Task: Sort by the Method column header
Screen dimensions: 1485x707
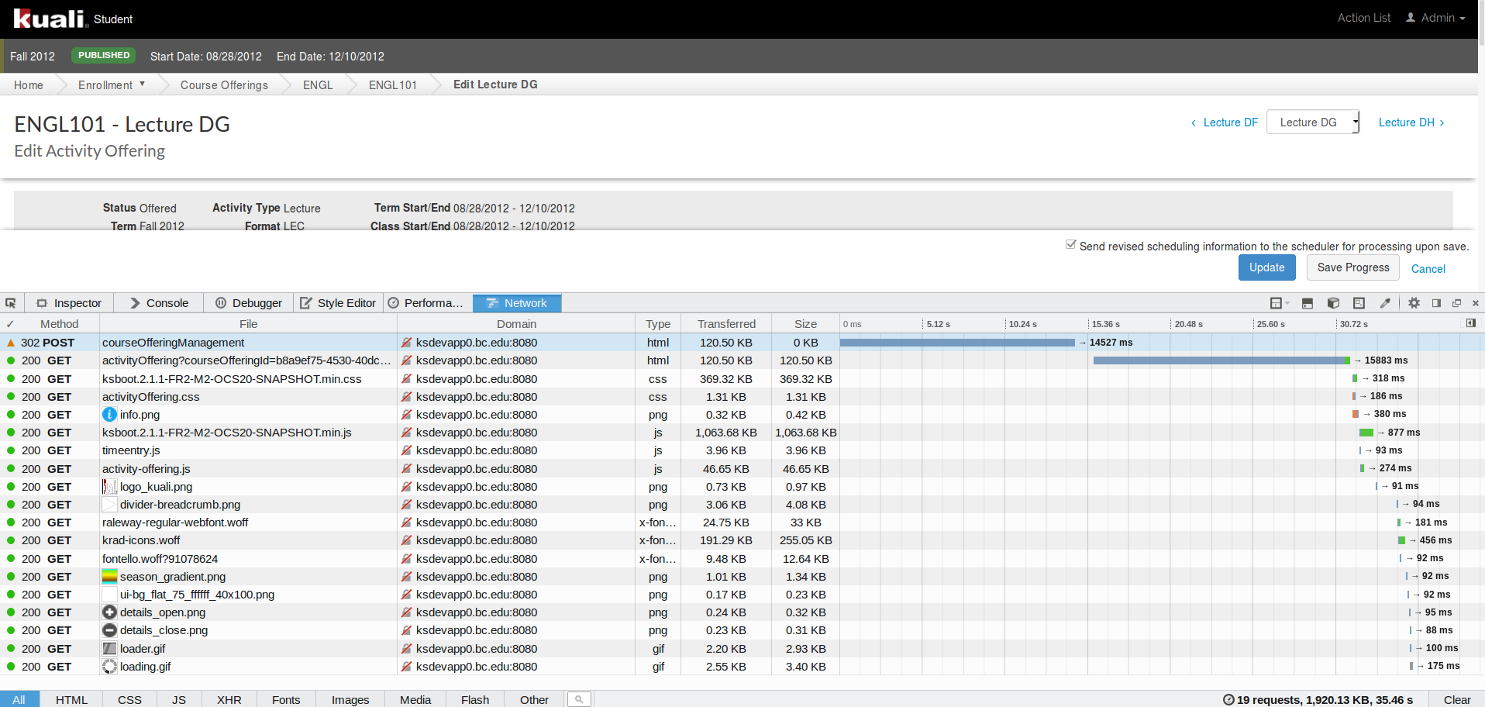Action: pos(59,324)
